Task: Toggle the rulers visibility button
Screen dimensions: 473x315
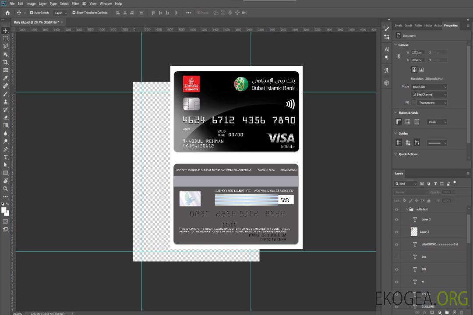Action: pyautogui.click(x=399, y=122)
